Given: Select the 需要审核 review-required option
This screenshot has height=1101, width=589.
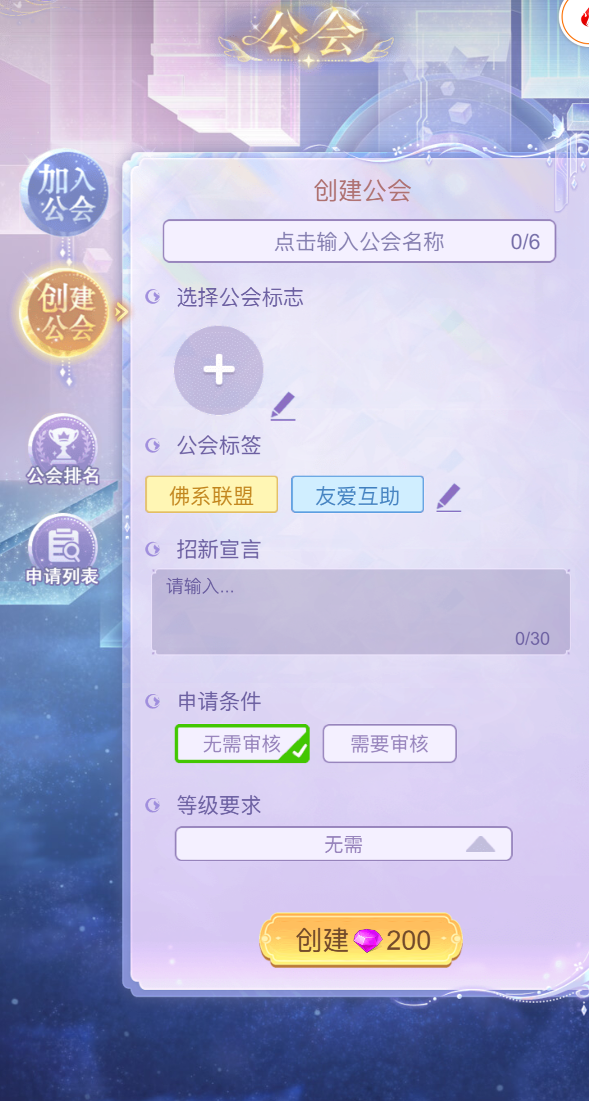Looking at the screenshot, I should click(x=390, y=743).
